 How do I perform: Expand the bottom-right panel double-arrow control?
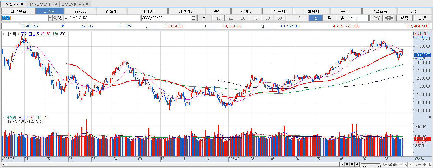[x=357, y=165]
